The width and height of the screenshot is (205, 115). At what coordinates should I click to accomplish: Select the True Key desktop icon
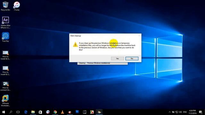click(5, 37)
